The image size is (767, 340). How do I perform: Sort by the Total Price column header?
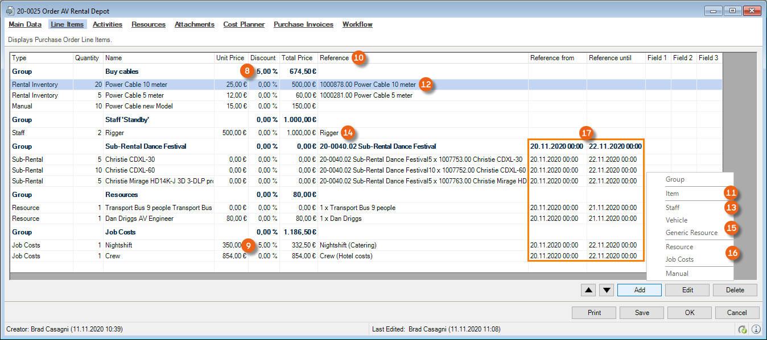point(297,58)
